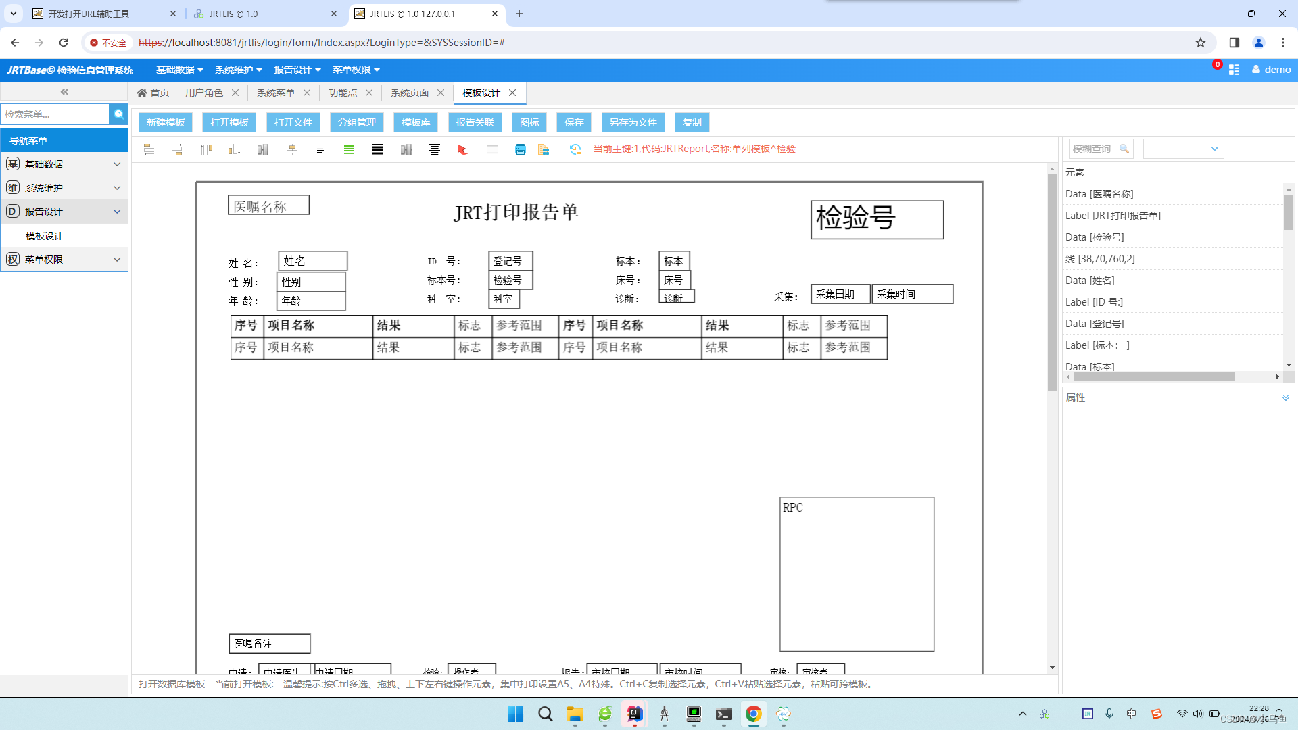Switch to 用户角色 tab
The width and height of the screenshot is (1298, 730).
point(204,93)
